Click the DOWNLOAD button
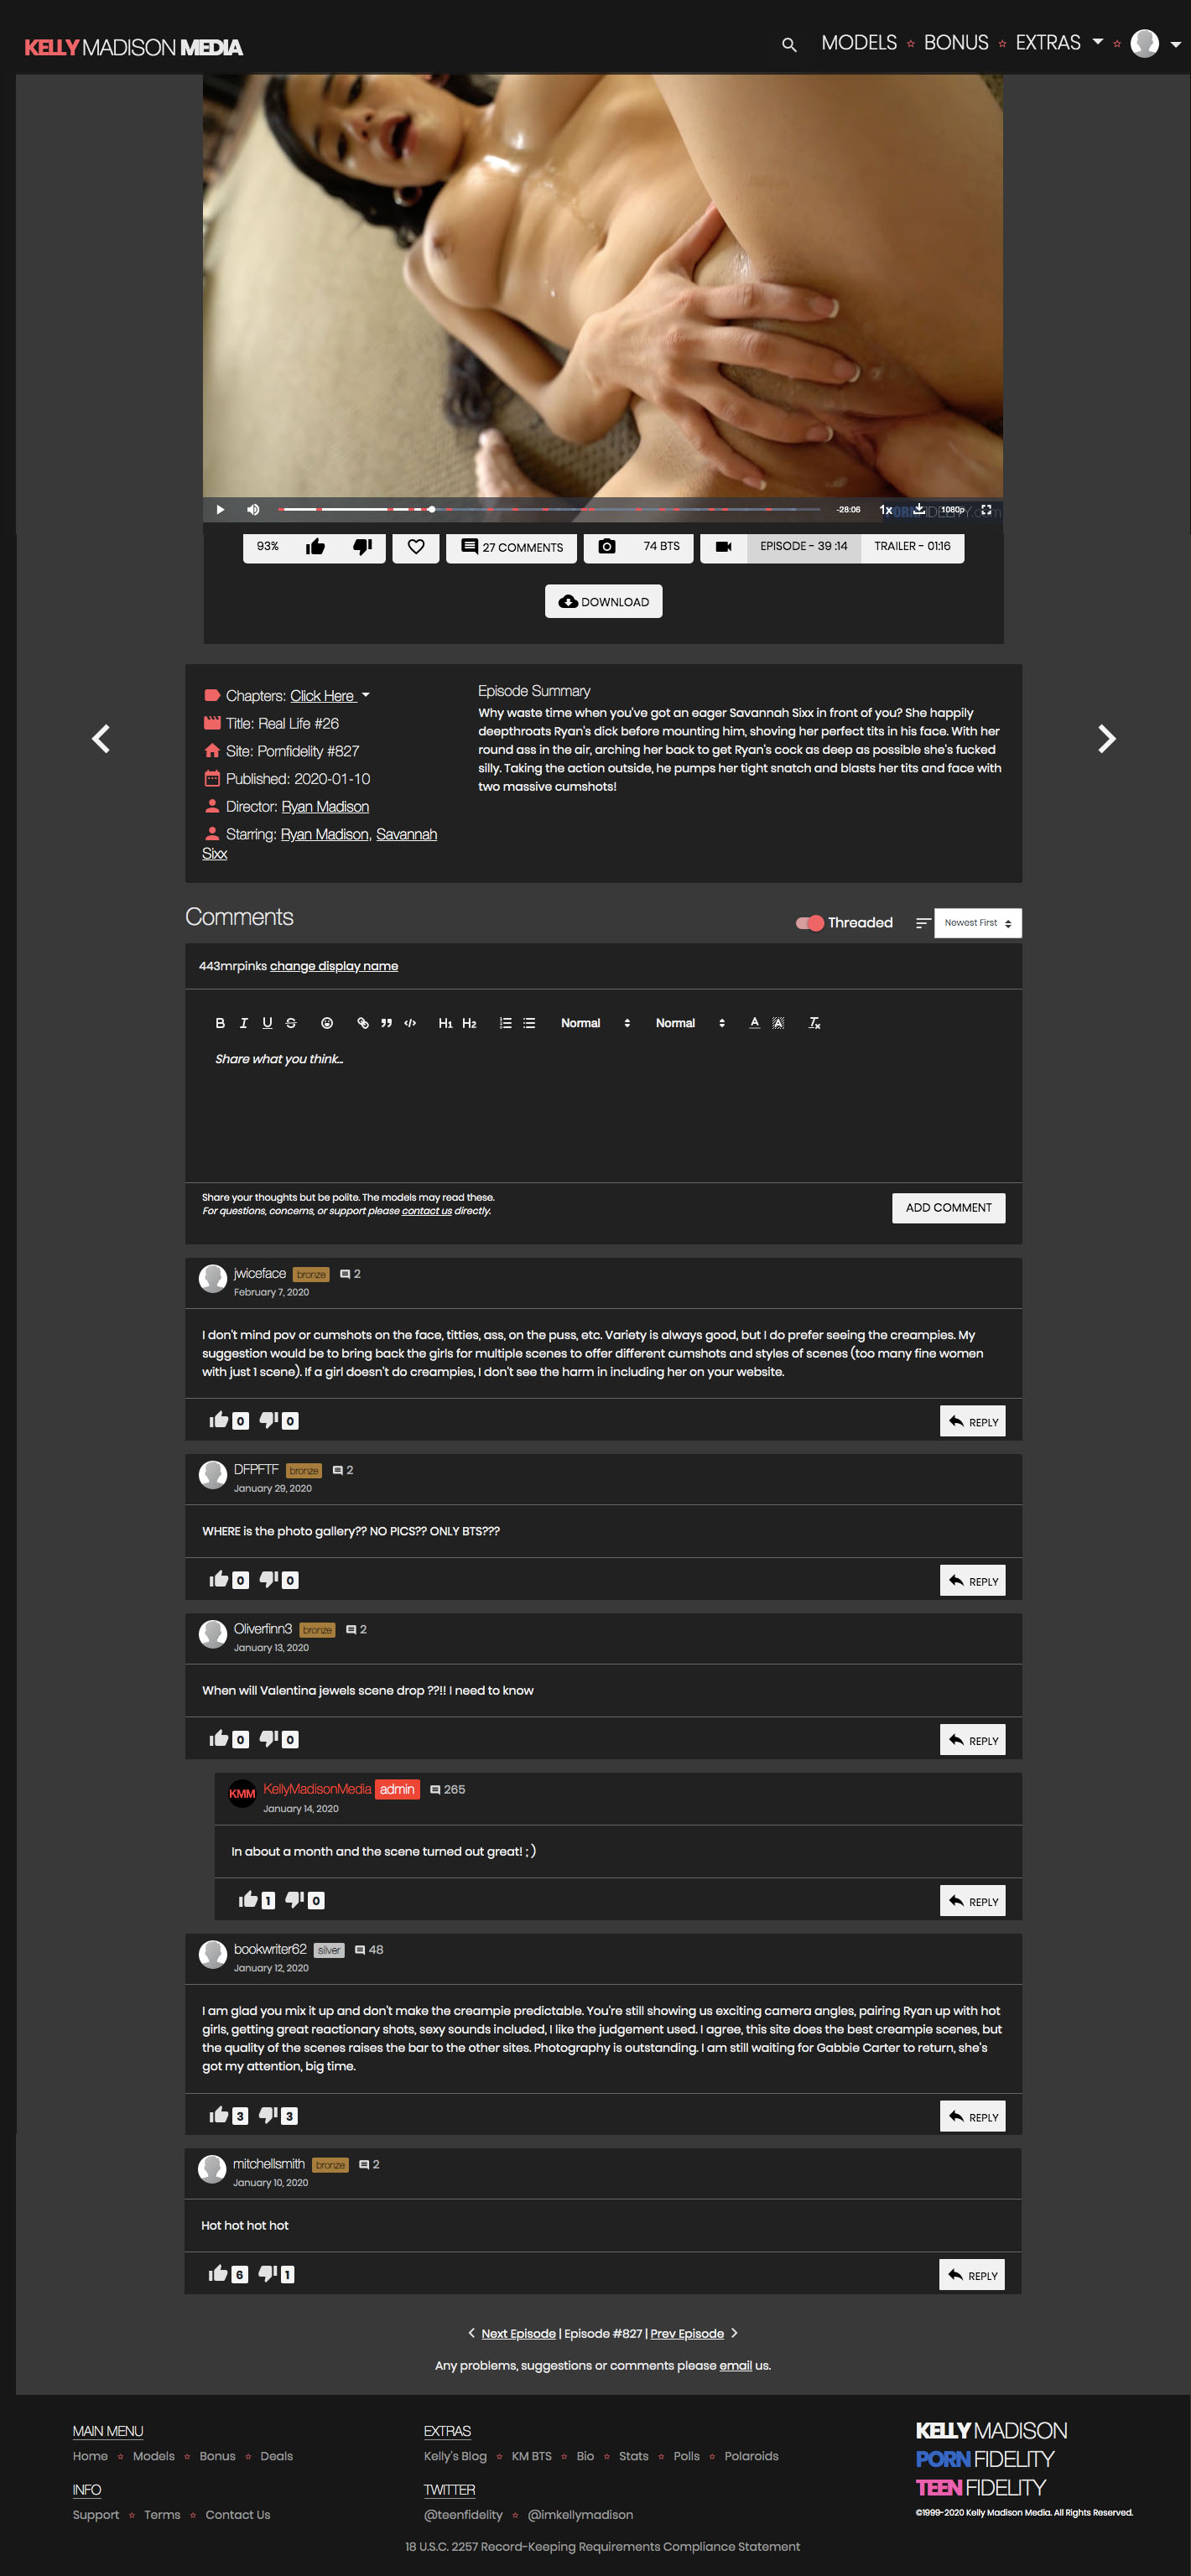The width and height of the screenshot is (1191, 2576). coord(603,602)
